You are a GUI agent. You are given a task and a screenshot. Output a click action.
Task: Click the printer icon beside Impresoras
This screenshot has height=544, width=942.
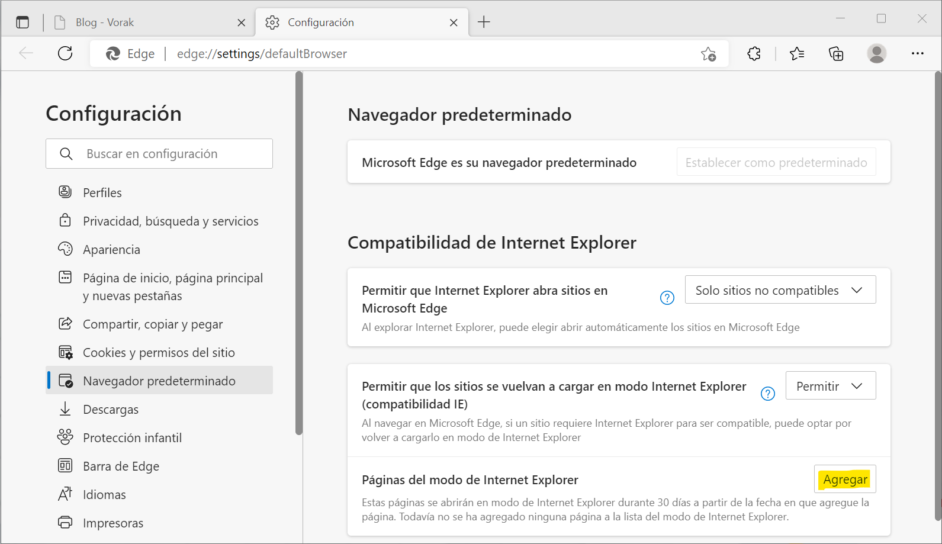click(65, 522)
